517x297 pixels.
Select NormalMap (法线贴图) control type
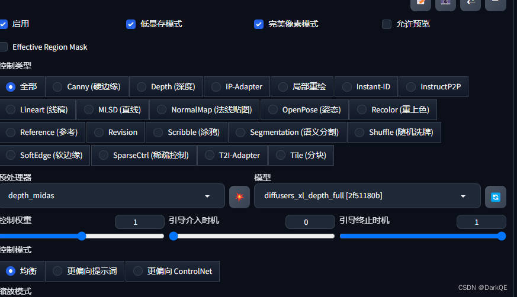(205, 109)
